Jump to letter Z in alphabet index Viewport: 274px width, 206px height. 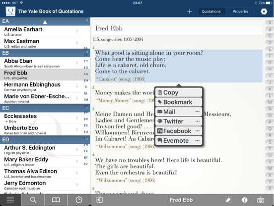pos(270,188)
